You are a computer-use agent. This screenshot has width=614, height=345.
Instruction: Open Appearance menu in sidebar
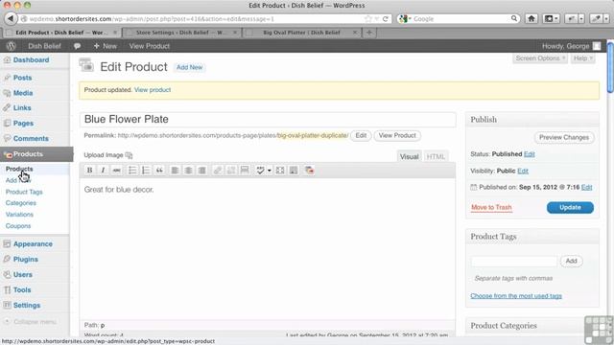pos(33,243)
